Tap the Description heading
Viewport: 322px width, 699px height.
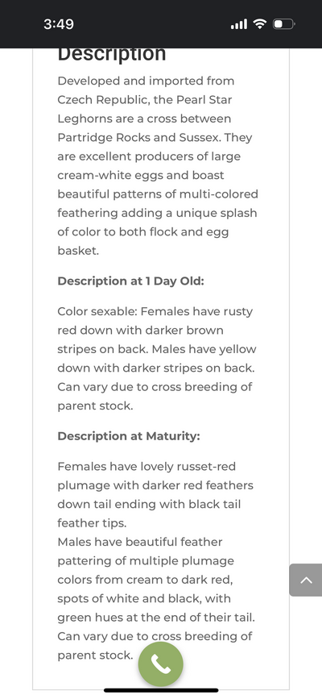(112, 54)
